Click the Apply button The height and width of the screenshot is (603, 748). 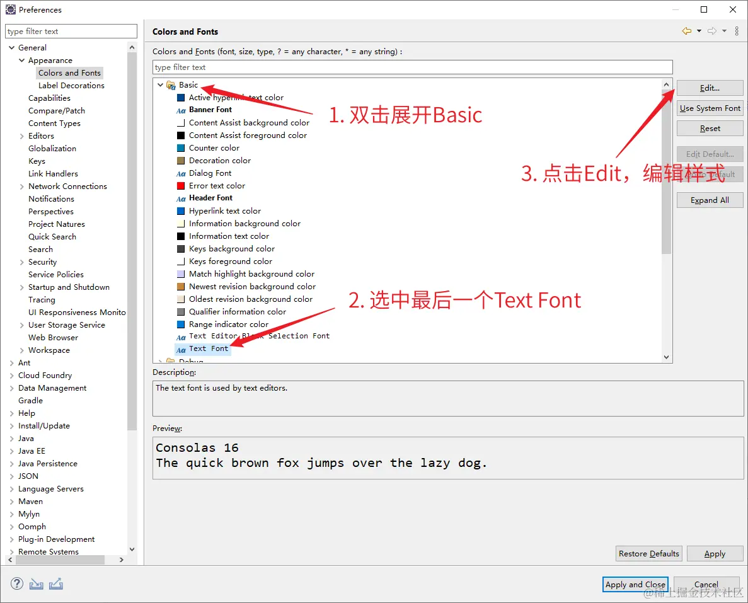pyautogui.click(x=715, y=553)
